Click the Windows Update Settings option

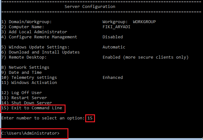(35, 47)
